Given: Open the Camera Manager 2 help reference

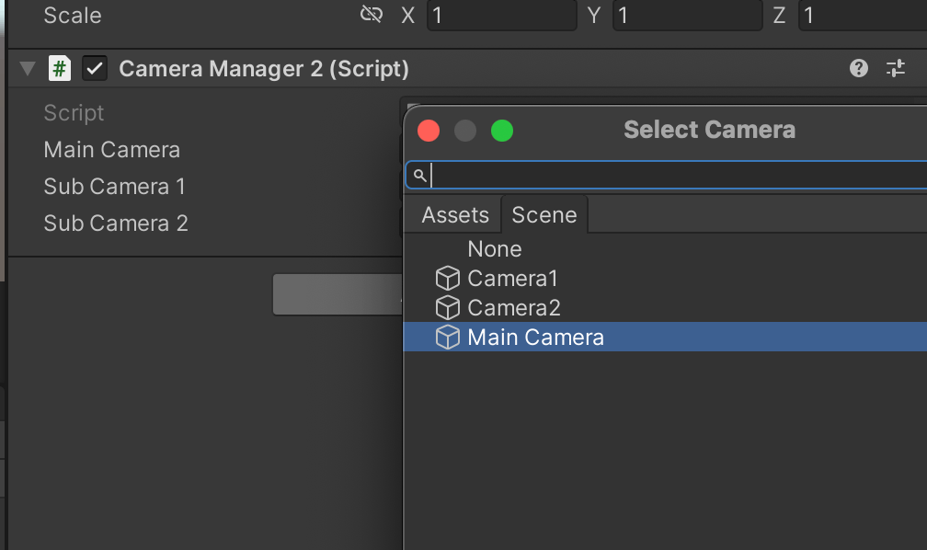Looking at the screenshot, I should pyautogui.click(x=859, y=68).
